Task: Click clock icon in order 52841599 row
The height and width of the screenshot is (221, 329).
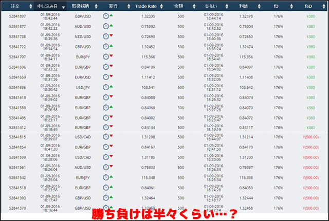Action: [x=106, y=157]
